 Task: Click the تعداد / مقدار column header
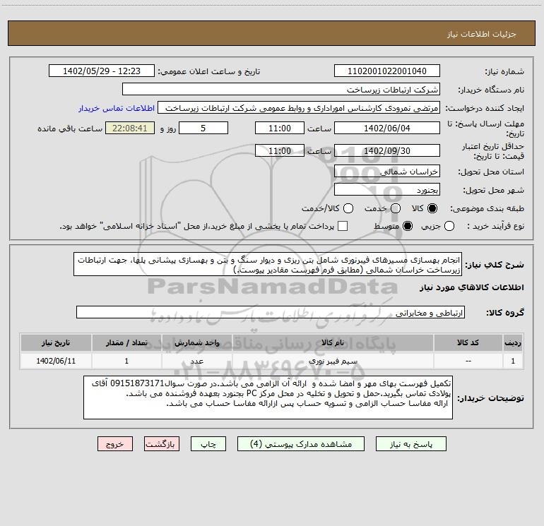click(126, 343)
